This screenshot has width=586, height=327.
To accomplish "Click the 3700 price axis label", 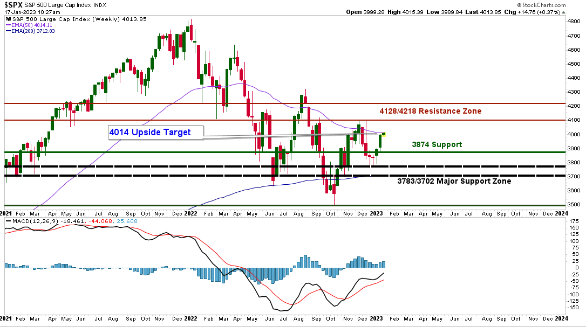I will click(x=574, y=177).
